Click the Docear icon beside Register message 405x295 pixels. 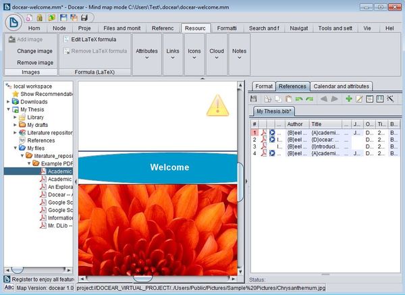7,279
